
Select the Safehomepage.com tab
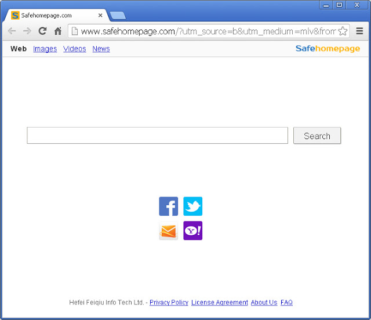pyautogui.click(x=57, y=16)
